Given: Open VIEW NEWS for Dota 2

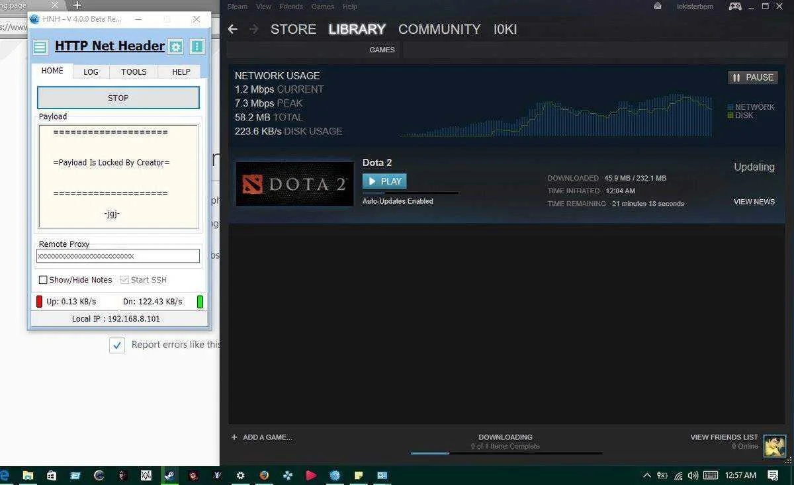Looking at the screenshot, I should [x=754, y=202].
